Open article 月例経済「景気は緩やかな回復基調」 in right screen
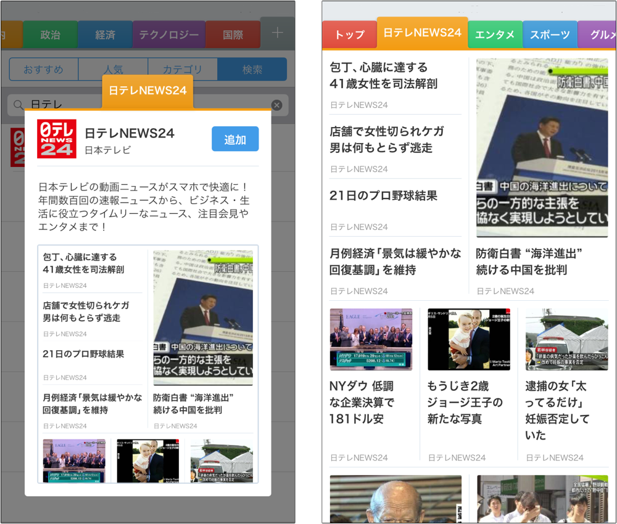Viewport: 617px width, 524px height. (x=395, y=261)
